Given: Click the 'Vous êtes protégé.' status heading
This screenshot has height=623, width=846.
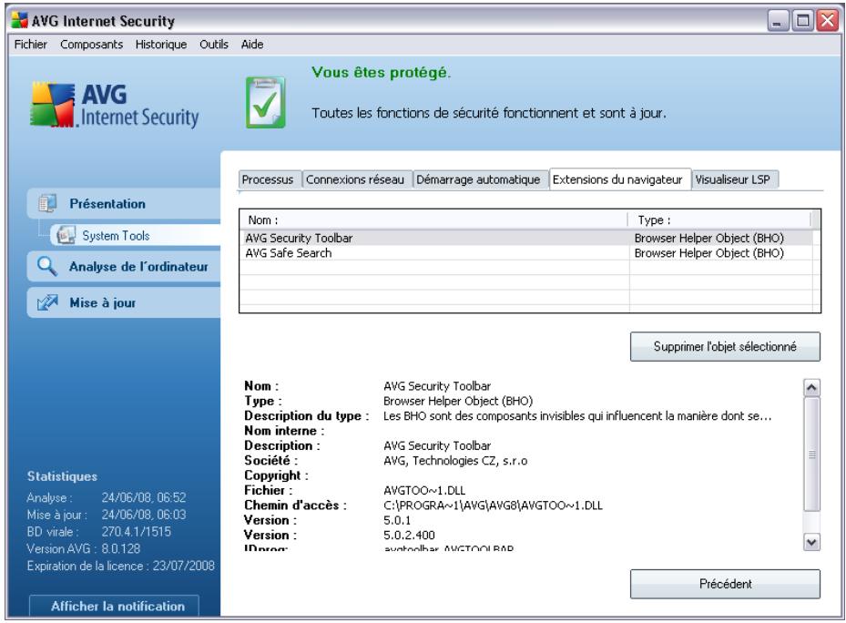Looking at the screenshot, I should pyautogui.click(x=381, y=72).
